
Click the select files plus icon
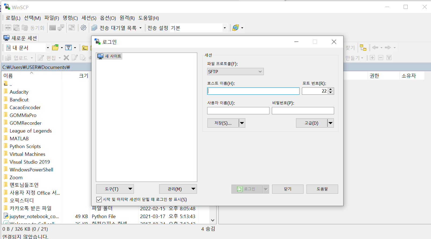tap(372, 58)
